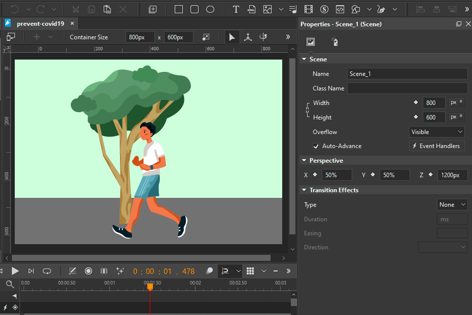The height and width of the screenshot is (315, 472).
Task: Click the Paste clipboard icon
Action: [107, 9]
